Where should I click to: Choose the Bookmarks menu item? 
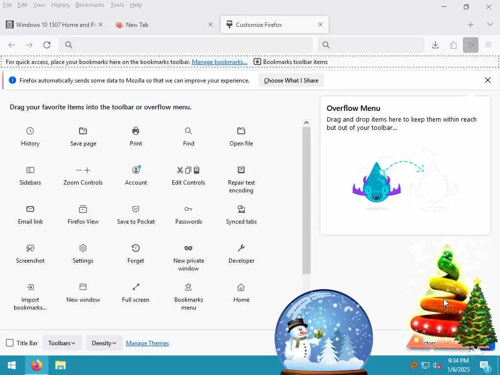pos(188,297)
